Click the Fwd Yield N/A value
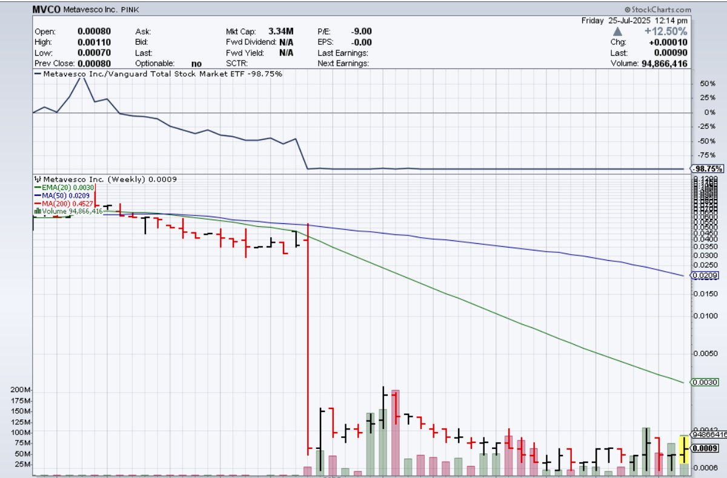Screen dimensions: 727x478 pyautogui.click(x=287, y=53)
